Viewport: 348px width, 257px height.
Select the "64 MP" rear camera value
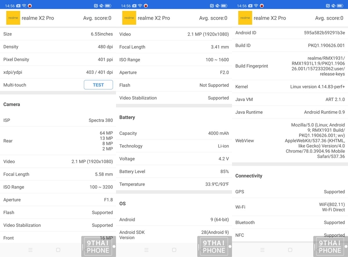tap(106, 133)
